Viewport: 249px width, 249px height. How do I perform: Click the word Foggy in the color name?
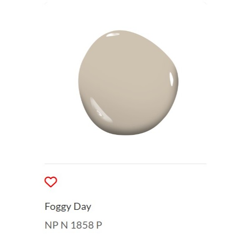click(58, 207)
